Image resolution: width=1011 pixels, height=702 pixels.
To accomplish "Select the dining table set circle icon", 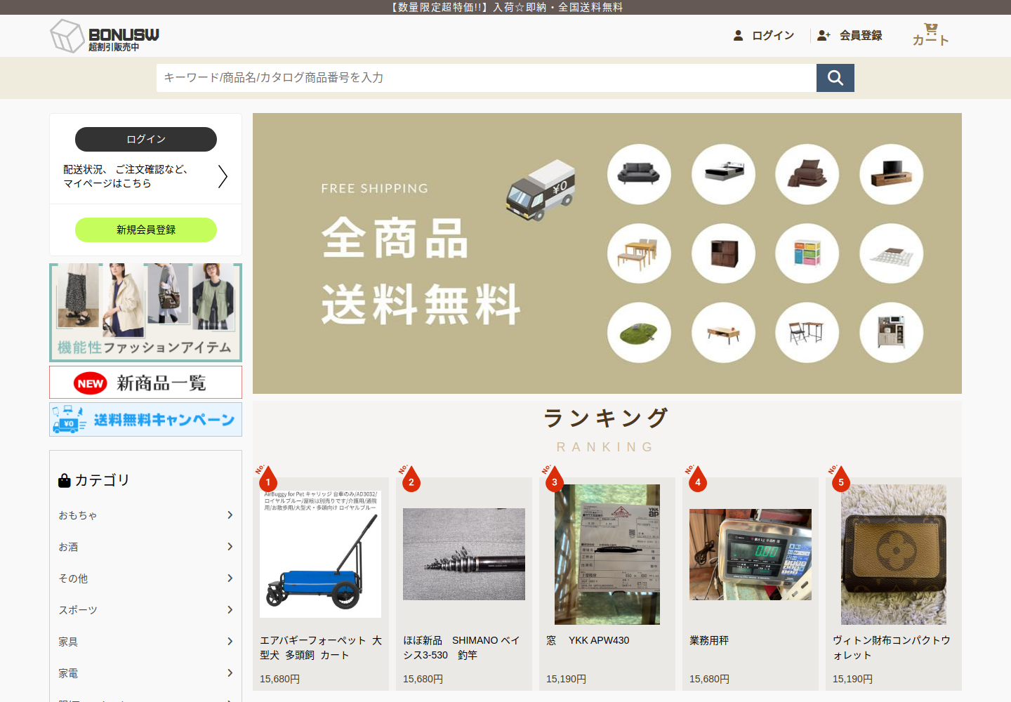I will [639, 253].
